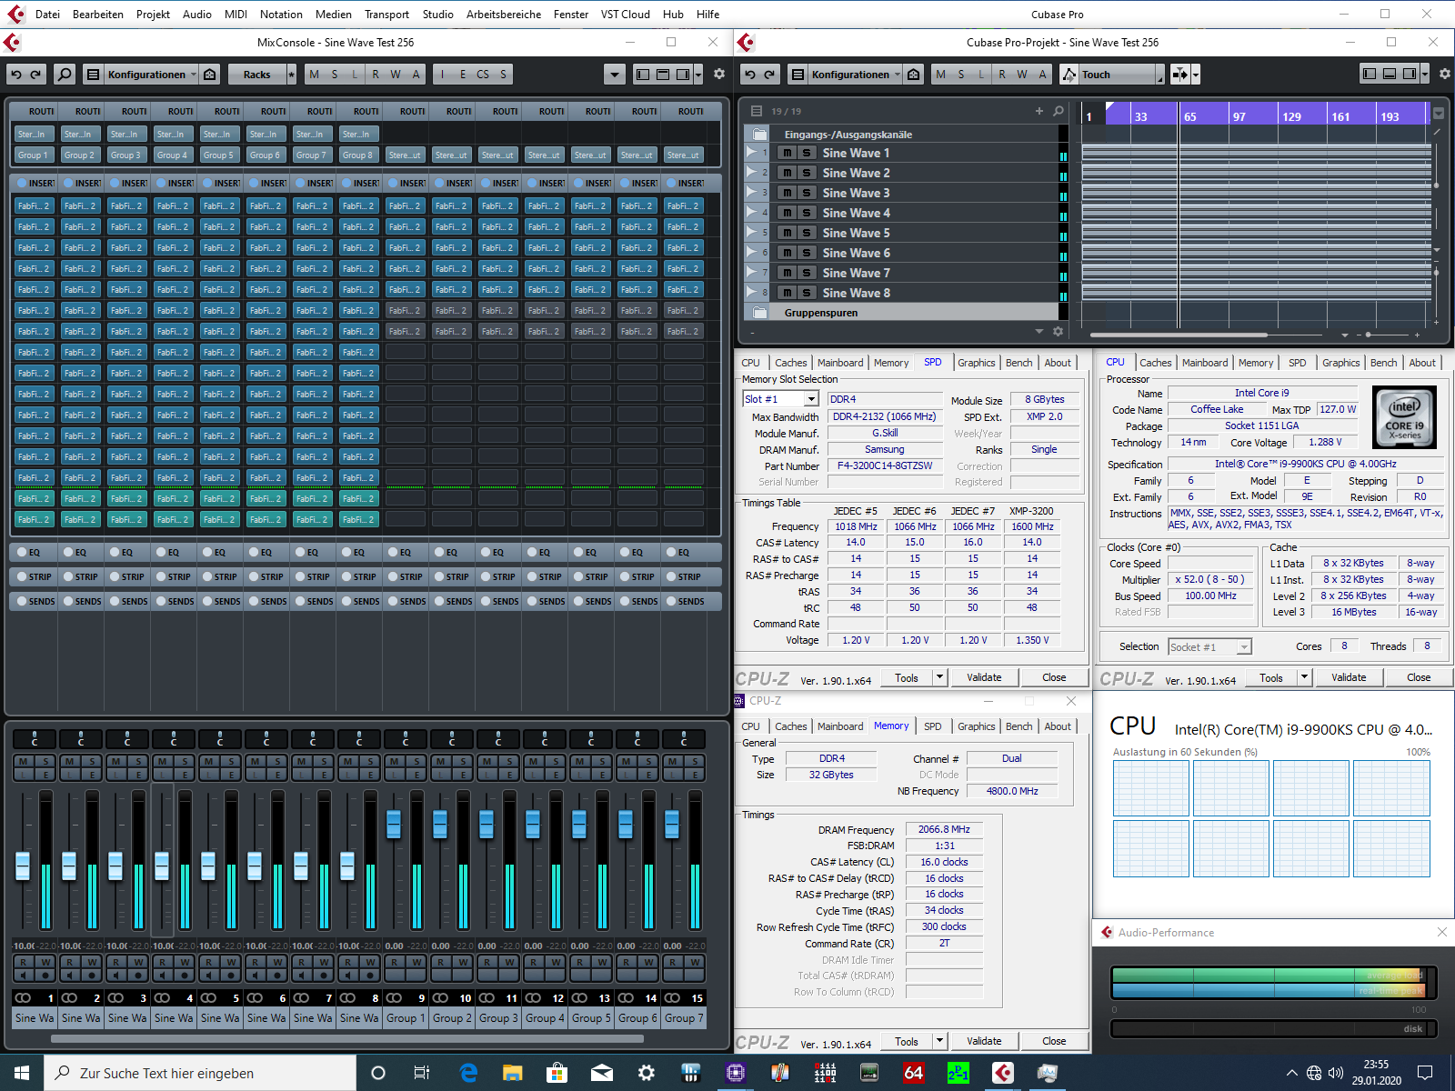Screen dimensions: 1455x1091
Task: Click bar 65 on the timeline ruler
Action: tap(1189, 116)
